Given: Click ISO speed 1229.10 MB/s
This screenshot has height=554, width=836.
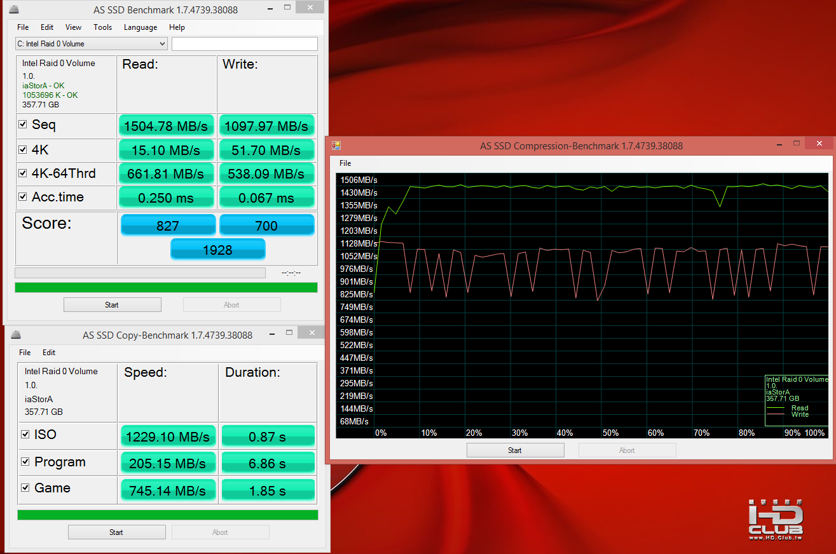Looking at the screenshot, I should pyautogui.click(x=168, y=436).
